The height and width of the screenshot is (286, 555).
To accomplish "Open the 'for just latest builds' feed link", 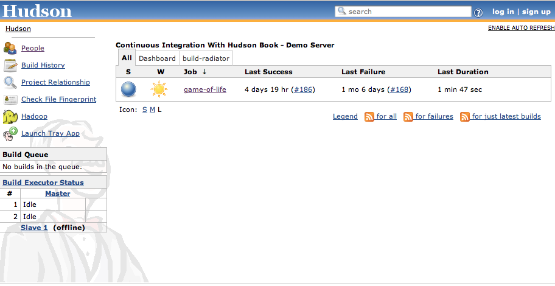I will pyautogui.click(x=506, y=116).
